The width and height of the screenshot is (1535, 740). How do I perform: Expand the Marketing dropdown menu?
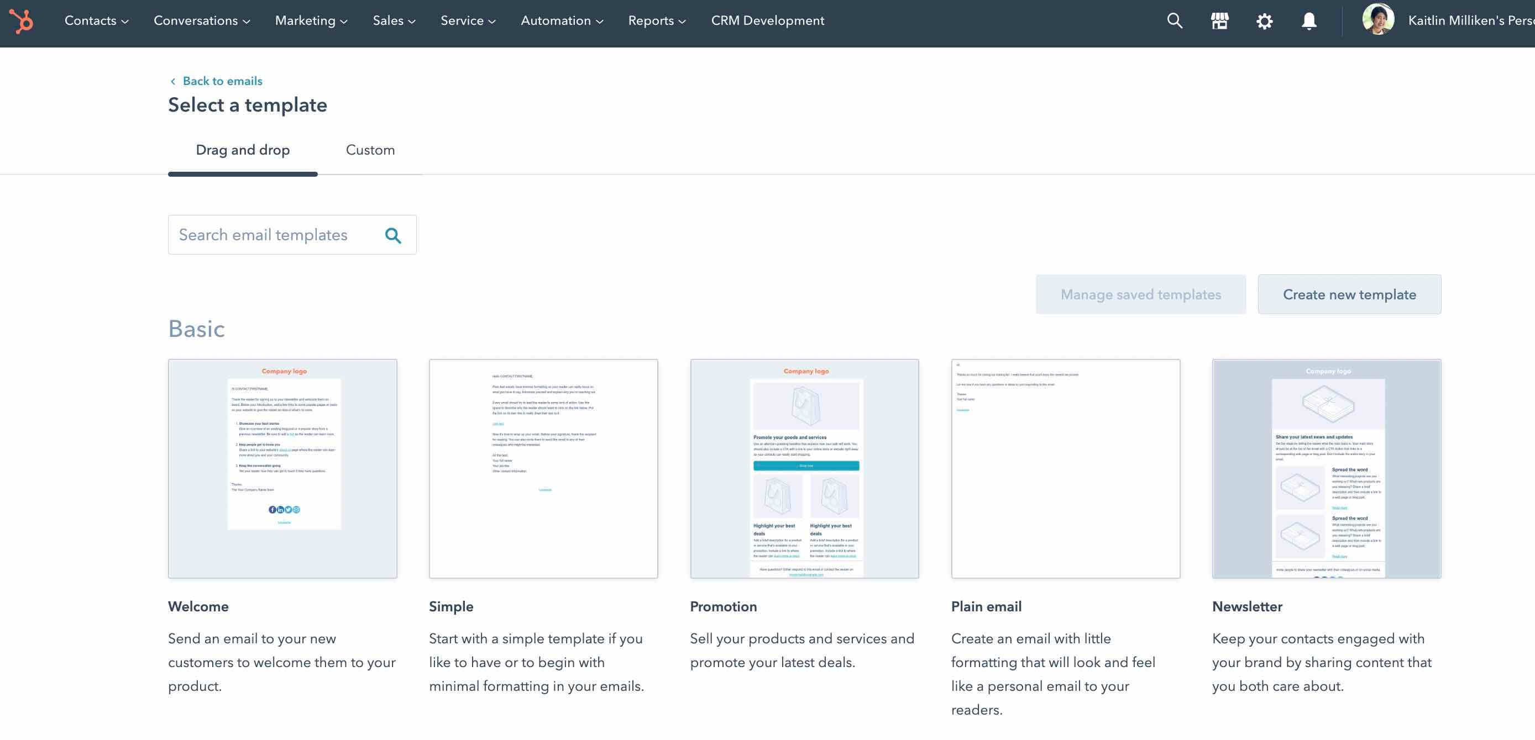point(311,21)
